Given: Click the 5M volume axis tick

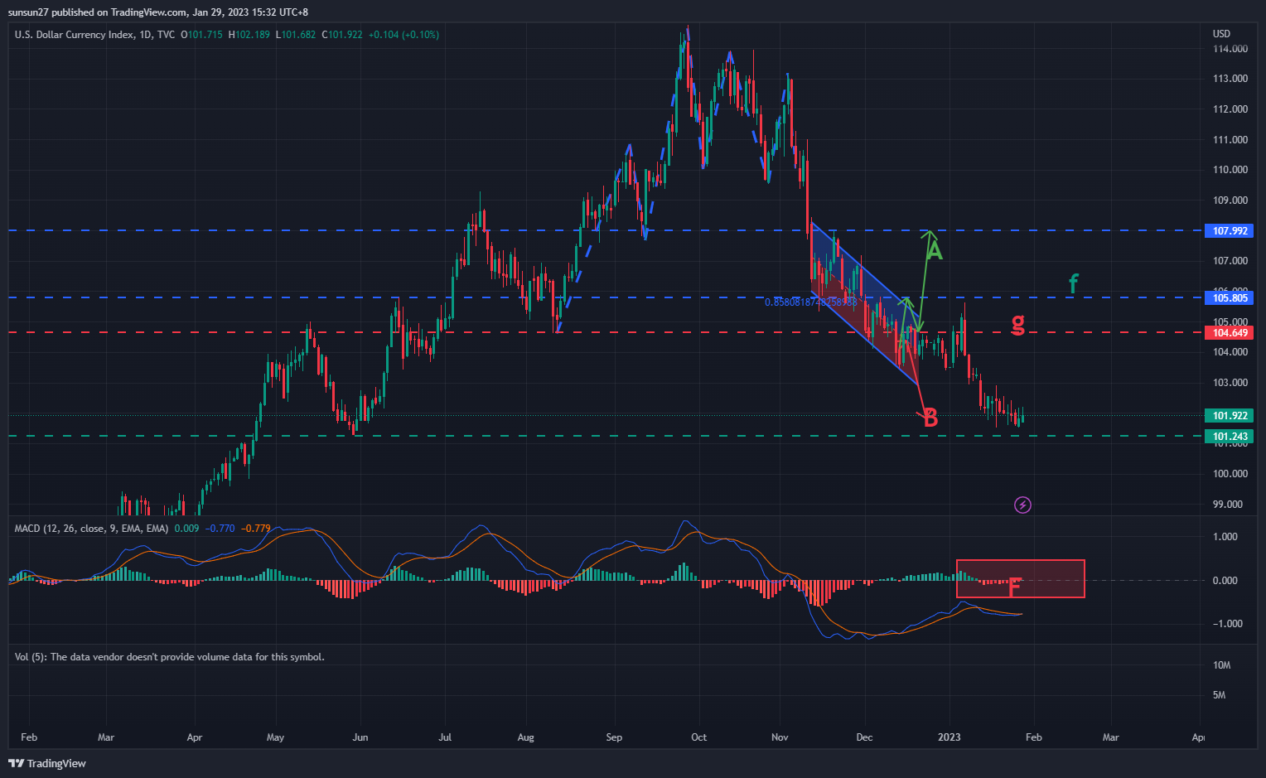Looking at the screenshot, I should click(x=1219, y=695).
